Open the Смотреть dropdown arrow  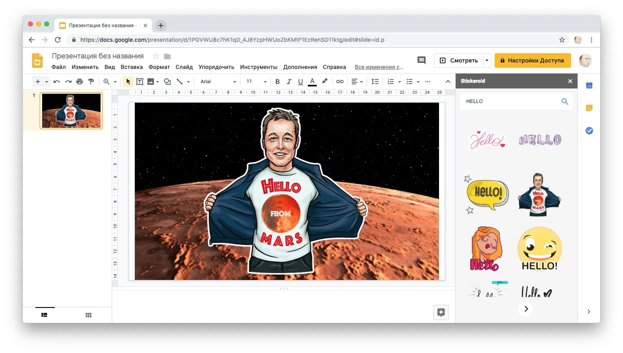pos(487,60)
